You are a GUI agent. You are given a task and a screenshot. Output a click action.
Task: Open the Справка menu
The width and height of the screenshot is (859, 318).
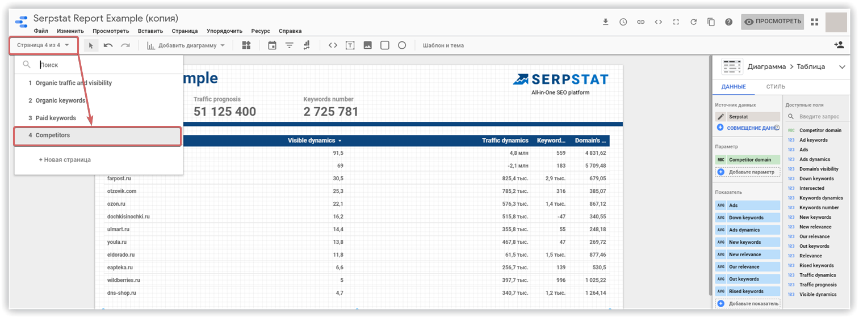pos(290,31)
